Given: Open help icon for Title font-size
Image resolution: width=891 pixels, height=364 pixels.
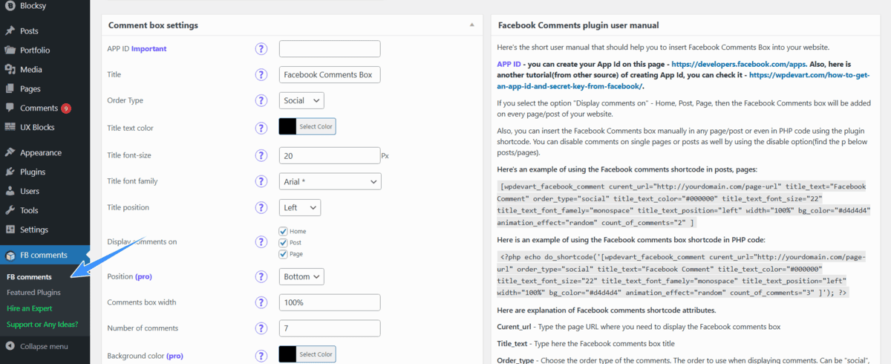Looking at the screenshot, I should coord(261,155).
